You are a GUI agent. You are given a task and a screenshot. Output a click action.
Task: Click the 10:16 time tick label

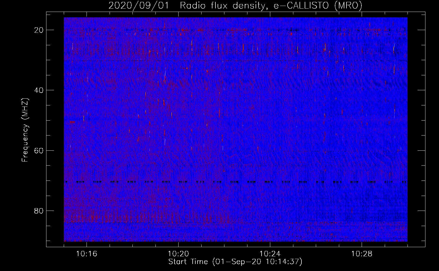[87, 254]
